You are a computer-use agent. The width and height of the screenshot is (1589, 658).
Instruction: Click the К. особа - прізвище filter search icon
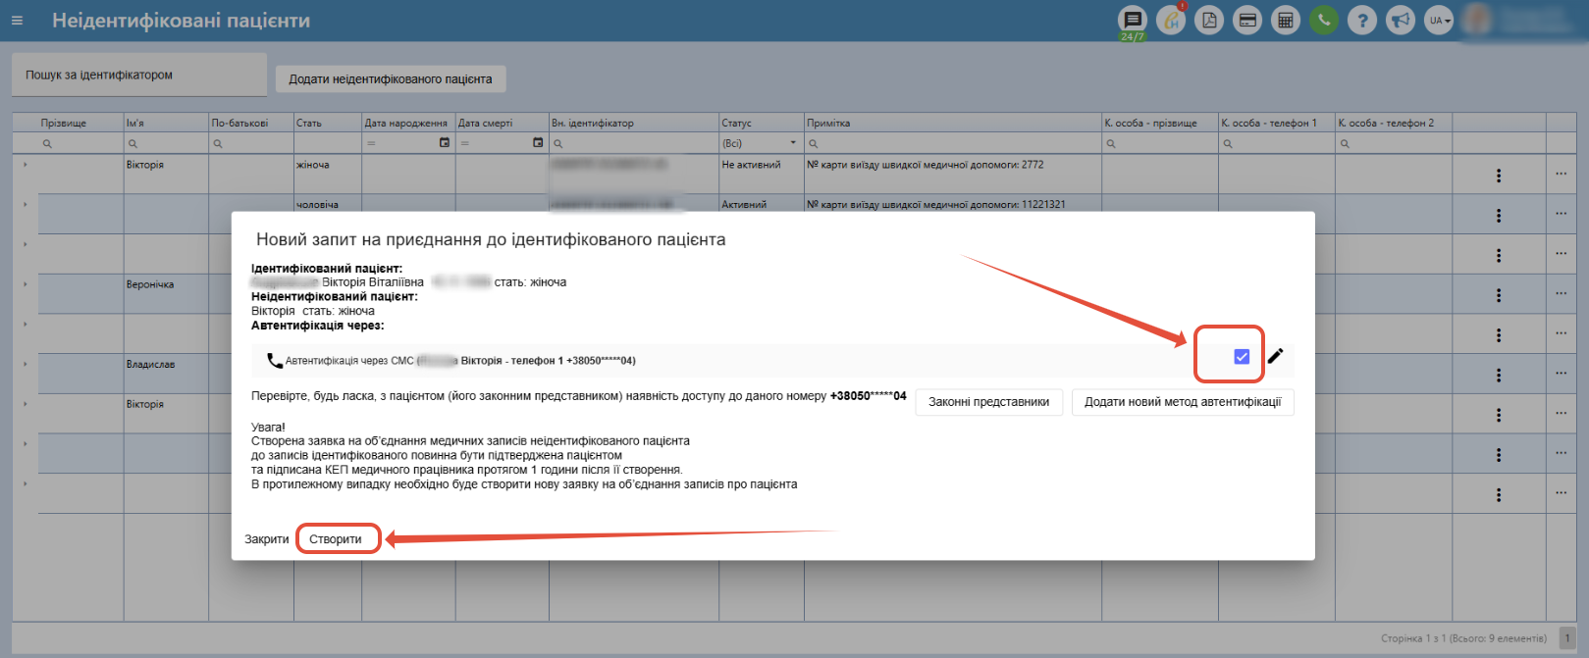(1111, 144)
